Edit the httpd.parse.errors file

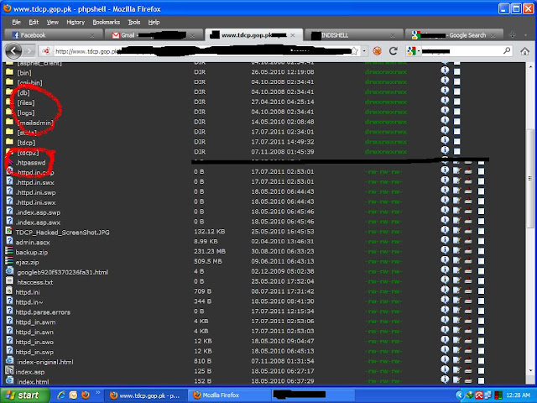456,311
